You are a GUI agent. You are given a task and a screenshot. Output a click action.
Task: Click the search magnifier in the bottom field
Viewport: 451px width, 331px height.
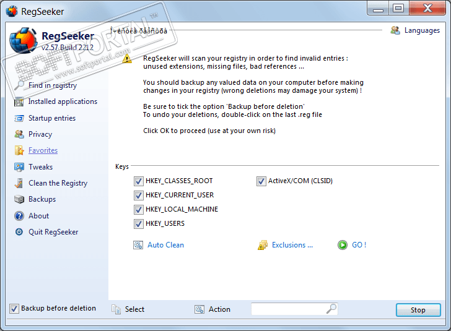(x=331, y=309)
